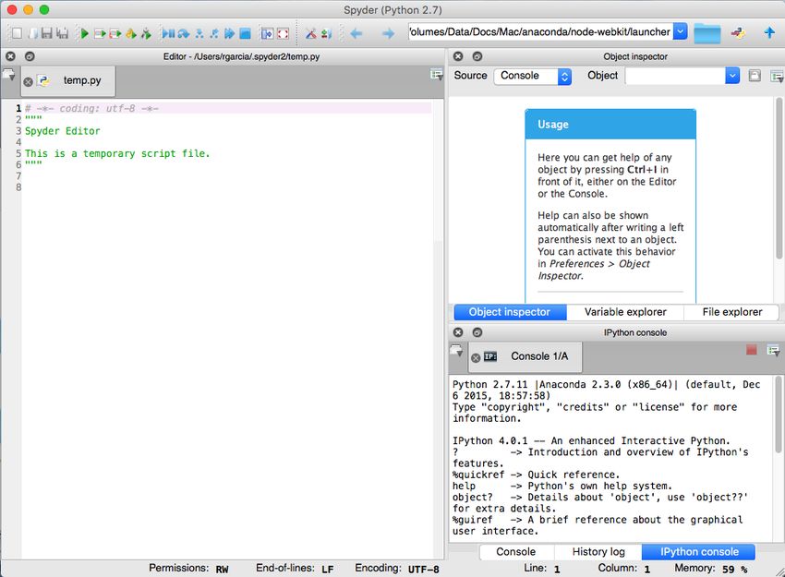The image size is (785, 577).
Task: Open Preferences tools icon
Action: [x=311, y=33]
